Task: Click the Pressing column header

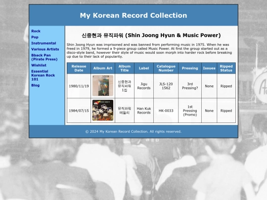Action: (190, 68)
